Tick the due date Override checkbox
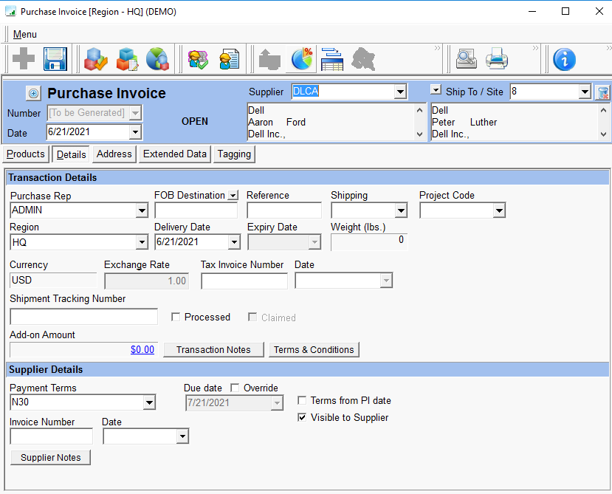 click(235, 388)
